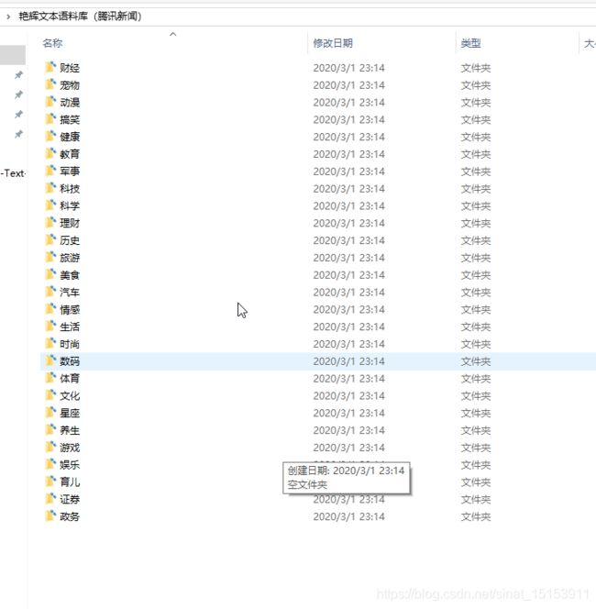Select the 汽车 folder icon

[50, 292]
